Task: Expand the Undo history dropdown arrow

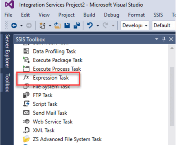Action: click(98, 26)
